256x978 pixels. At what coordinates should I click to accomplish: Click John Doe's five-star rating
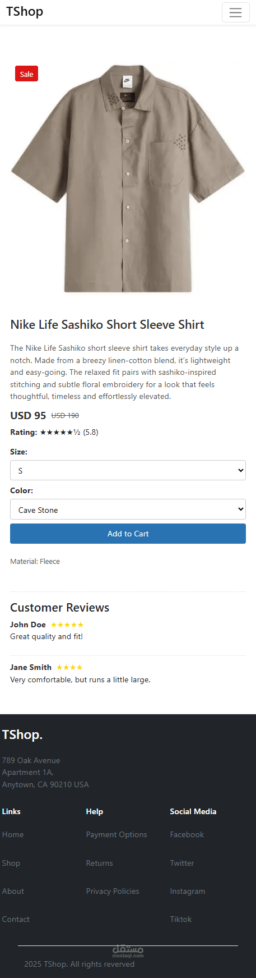coord(67,625)
